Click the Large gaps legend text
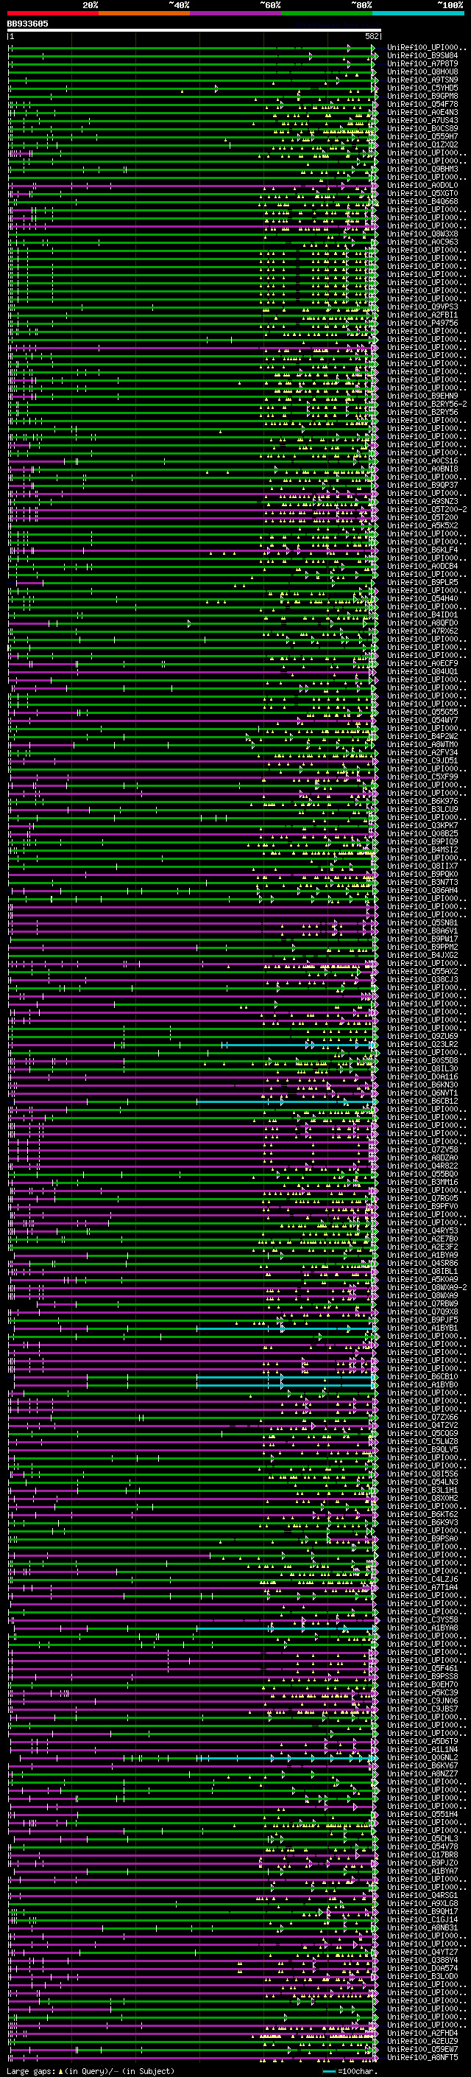This screenshot has height=2077, width=471. (91, 2070)
